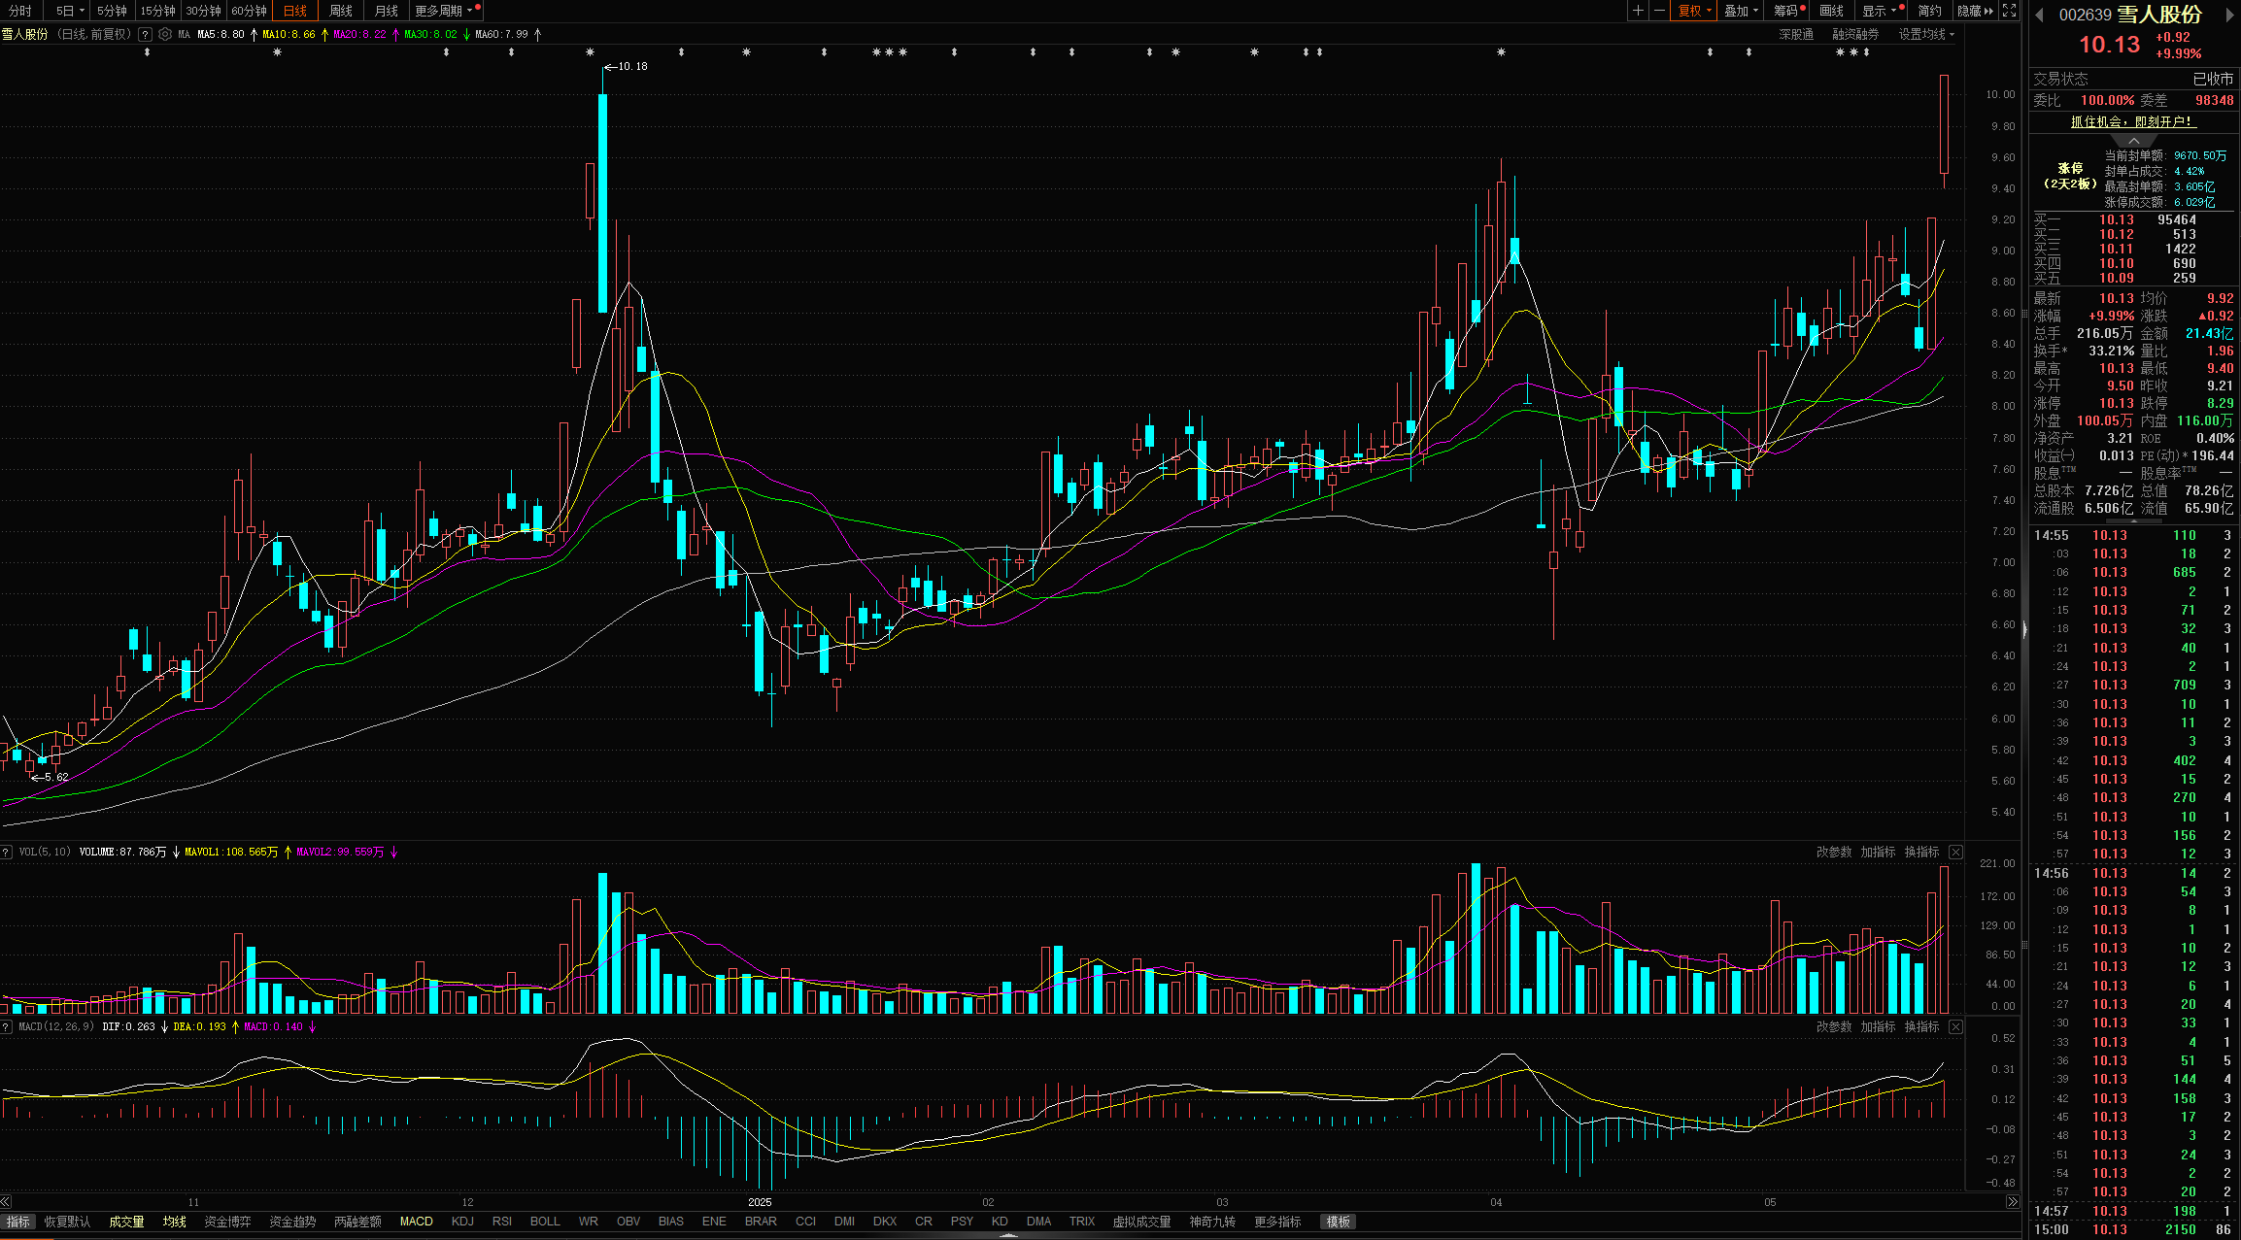
Task: Toggle 成交量 volume indicator
Action: coord(126,1222)
